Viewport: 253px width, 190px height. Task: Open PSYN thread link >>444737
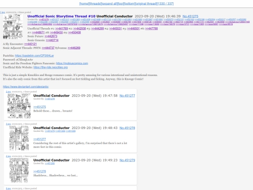click(x=48, y=48)
